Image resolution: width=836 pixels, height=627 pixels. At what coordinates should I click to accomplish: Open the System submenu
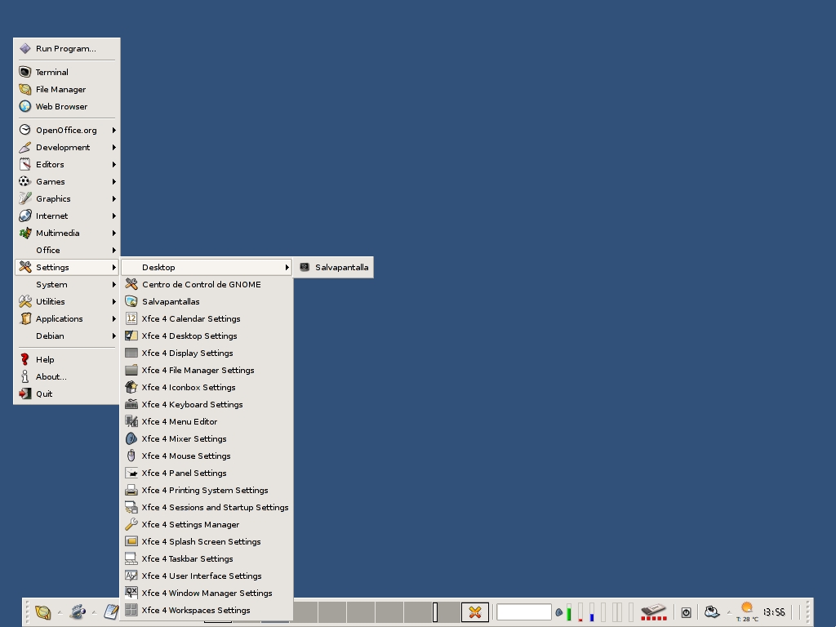tap(67, 284)
